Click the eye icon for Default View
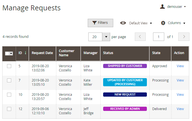This screenshot has width=192, height=121. click(123, 23)
